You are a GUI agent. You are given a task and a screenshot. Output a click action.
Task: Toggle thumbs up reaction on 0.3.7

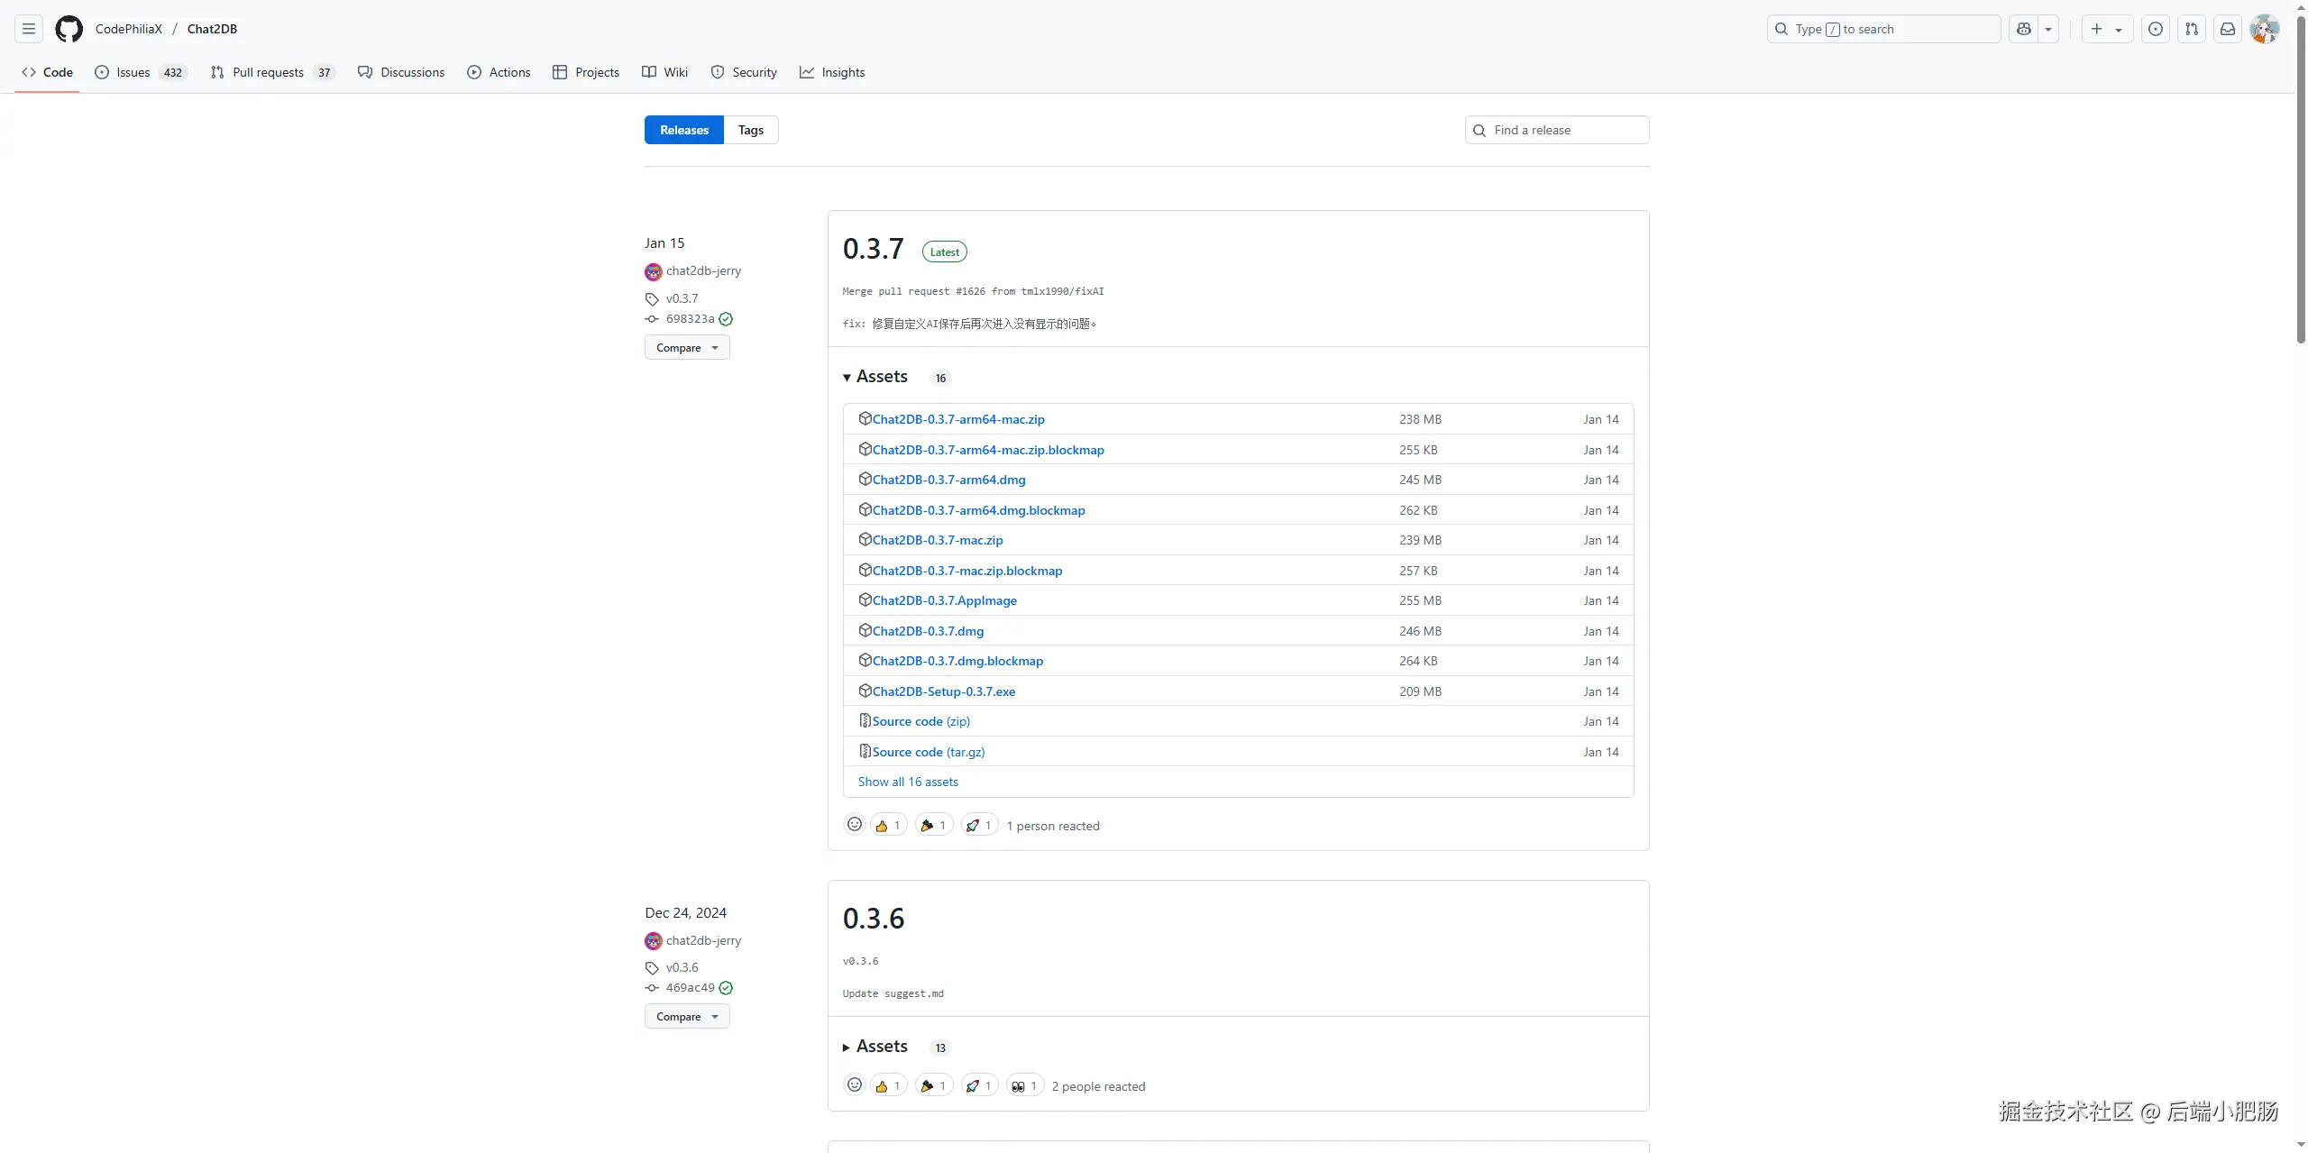pyautogui.click(x=888, y=825)
